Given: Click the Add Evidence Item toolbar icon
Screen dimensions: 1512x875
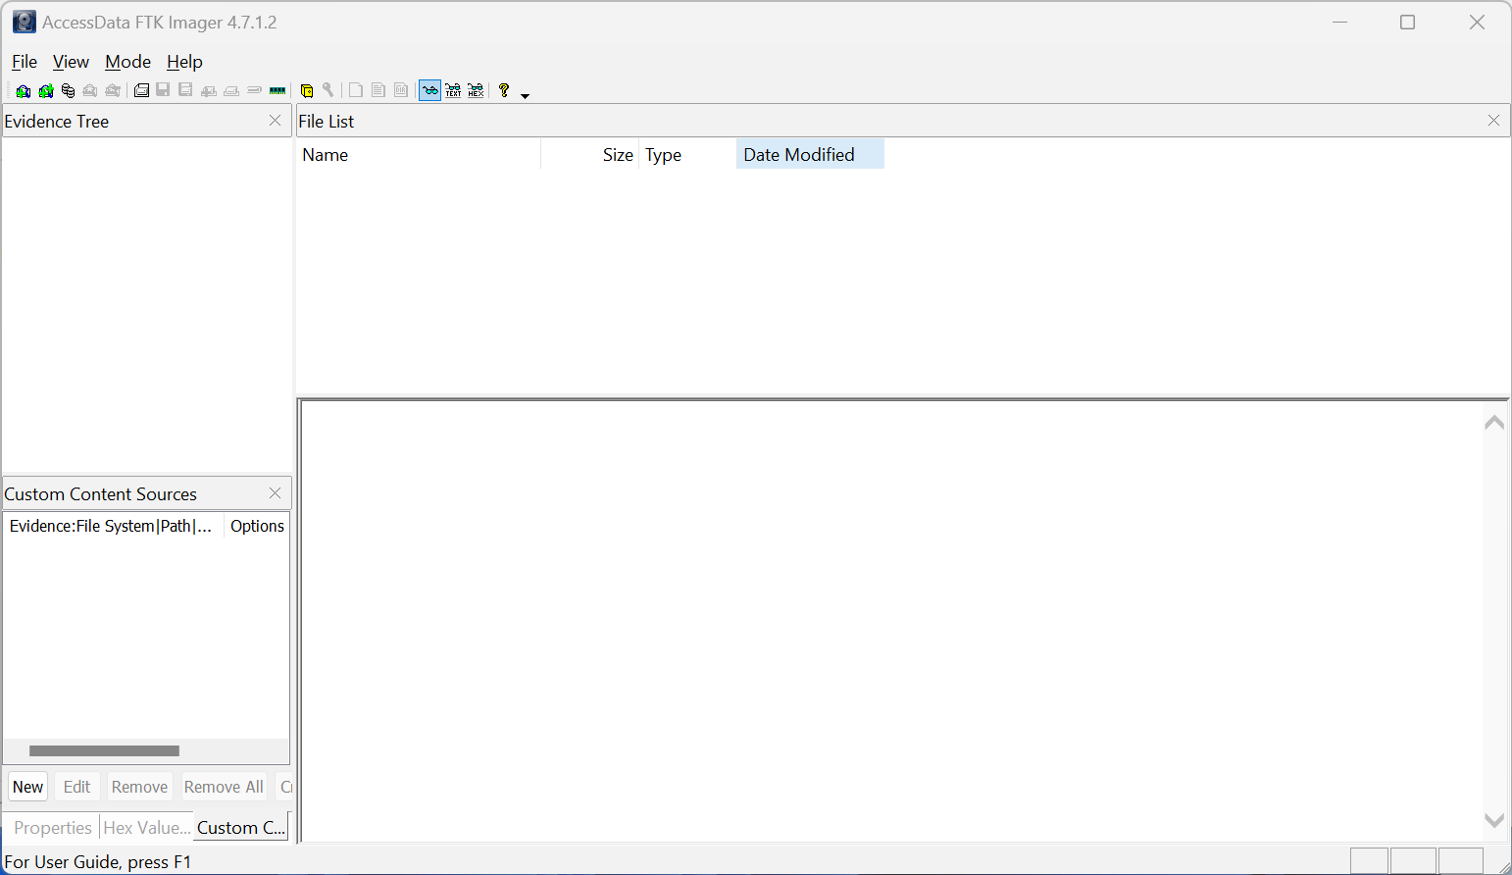Looking at the screenshot, I should (23, 91).
